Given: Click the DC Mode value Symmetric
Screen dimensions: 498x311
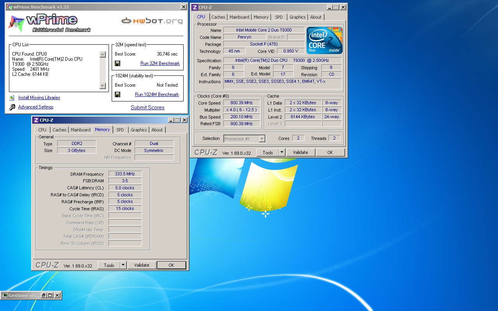Looking at the screenshot, I should (154, 151).
